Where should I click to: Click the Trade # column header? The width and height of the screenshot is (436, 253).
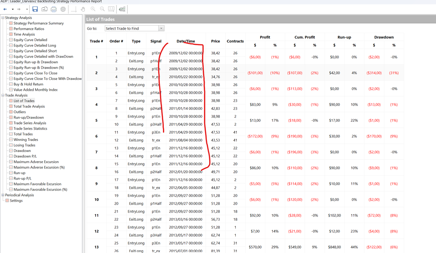click(96, 41)
